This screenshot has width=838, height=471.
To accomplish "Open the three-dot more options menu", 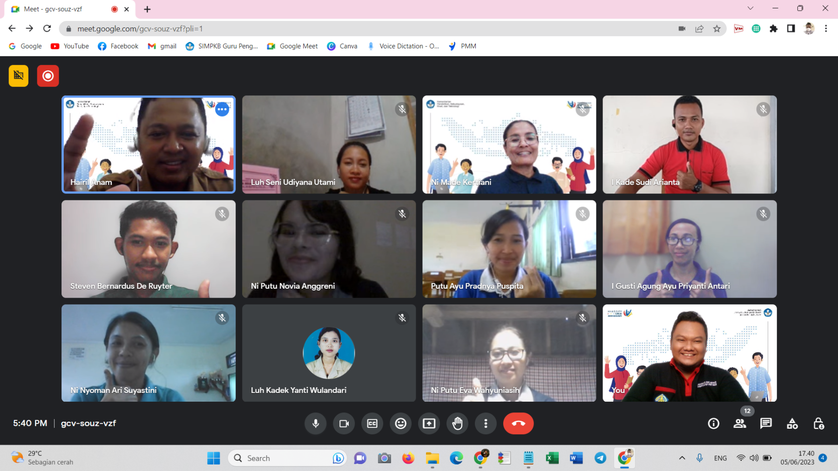I will [x=486, y=424].
